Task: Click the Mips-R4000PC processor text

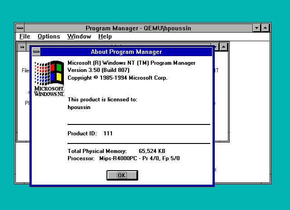Action: tap(140, 158)
